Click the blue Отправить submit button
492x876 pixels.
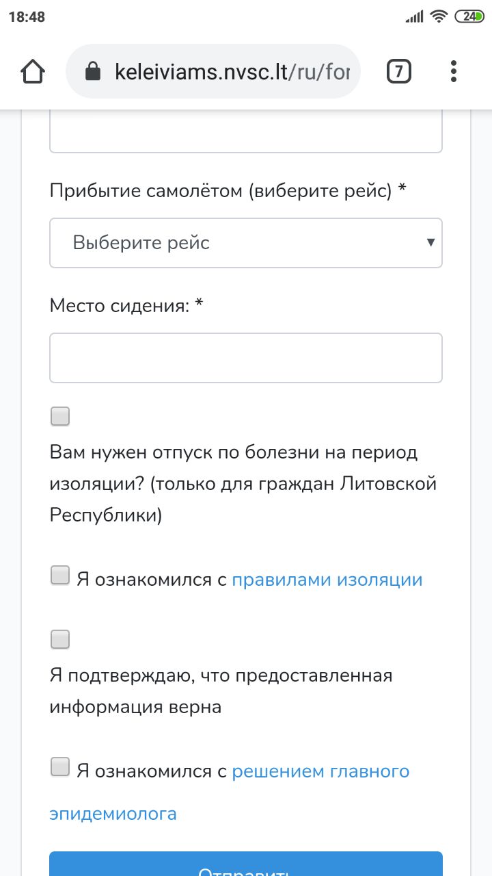pyautogui.click(x=246, y=864)
